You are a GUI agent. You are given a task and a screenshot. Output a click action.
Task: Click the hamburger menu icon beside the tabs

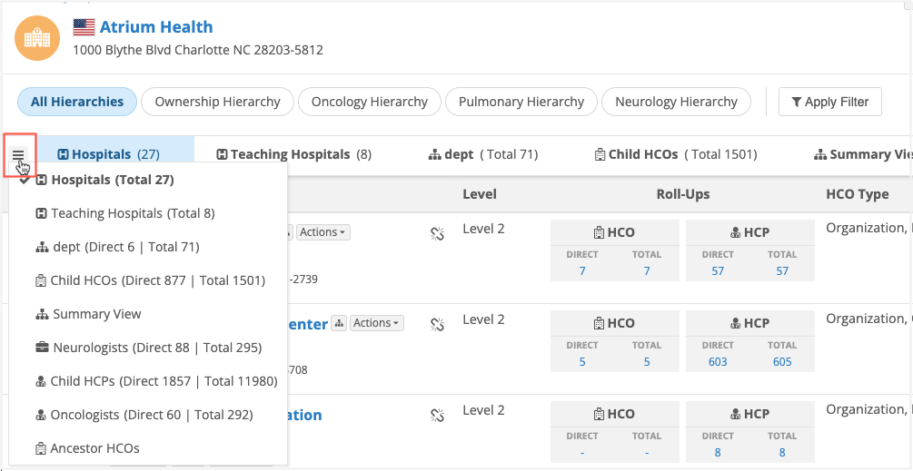[18, 154]
